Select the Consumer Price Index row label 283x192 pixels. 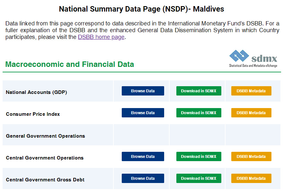(x=33, y=114)
